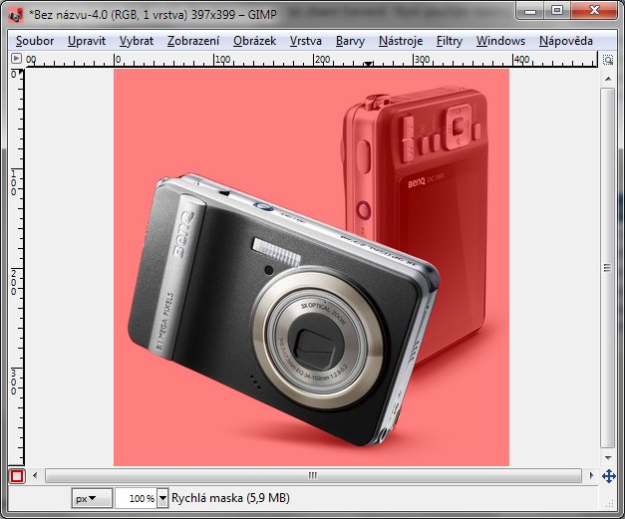This screenshot has height=519, width=625.
Task: Click the GIMP window icon in title bar
Action: pyautogui.click(x=16, y=15)
